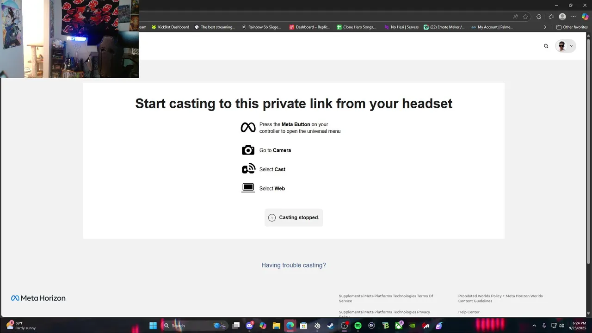
Task: Open the weather widget showing 69°F
Action: (x=21, y=326)
